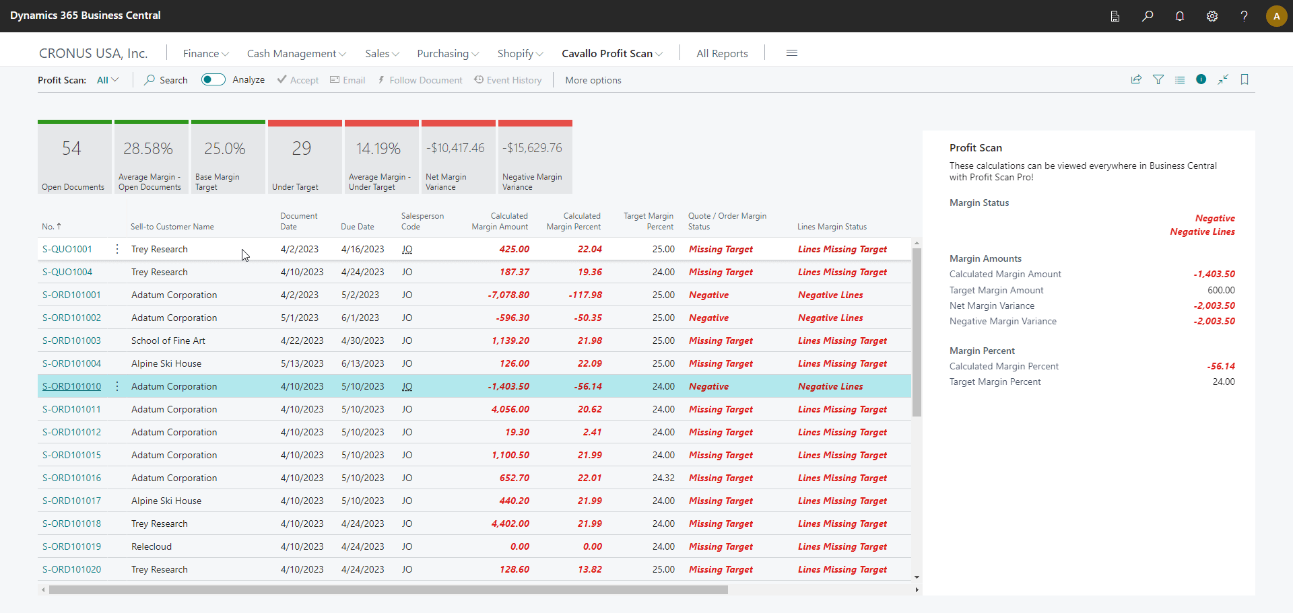
Task: Click the bookmark icon
Action: point(1245,79)
